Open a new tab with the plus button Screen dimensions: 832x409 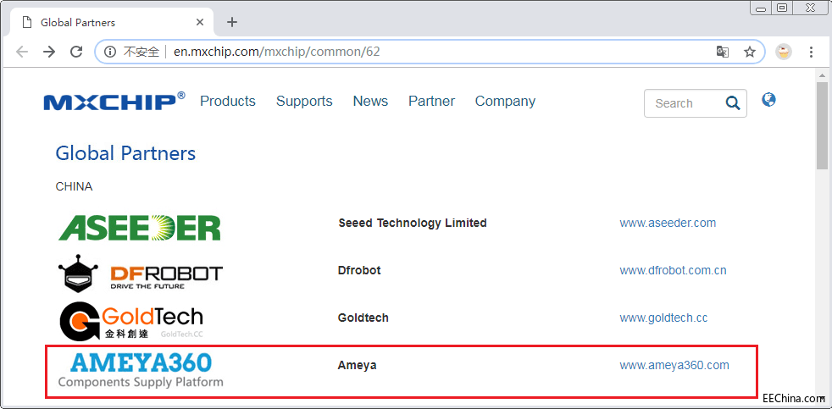tap(232, 22)
